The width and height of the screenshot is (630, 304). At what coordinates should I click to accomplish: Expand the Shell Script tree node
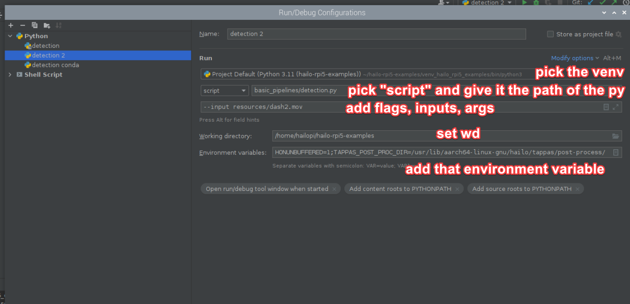click(10, 74)
